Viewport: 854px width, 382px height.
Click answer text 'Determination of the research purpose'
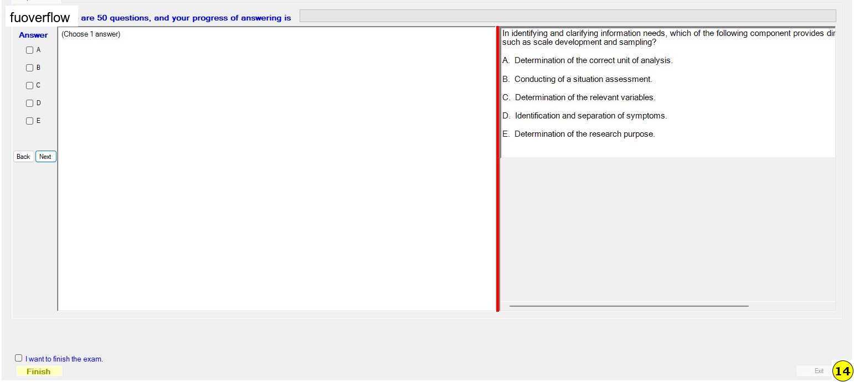coord(584,134)
